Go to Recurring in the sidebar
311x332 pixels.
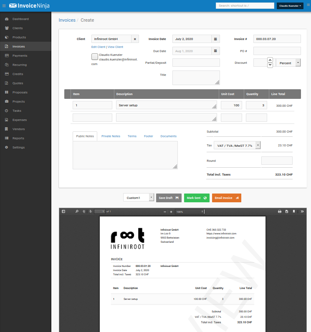click(x=19, y=65)
